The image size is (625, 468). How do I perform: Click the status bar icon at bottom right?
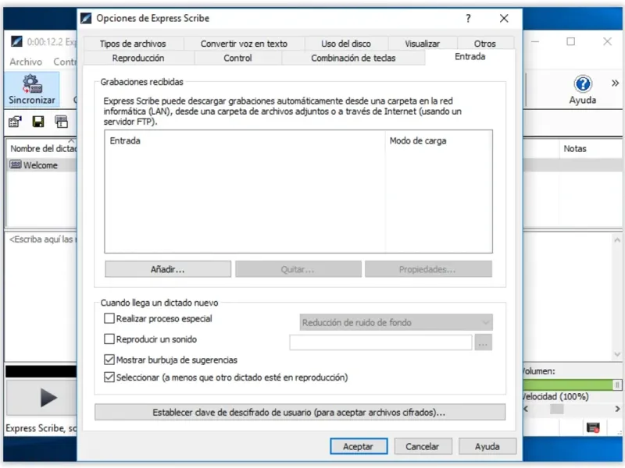pos(593,428)
